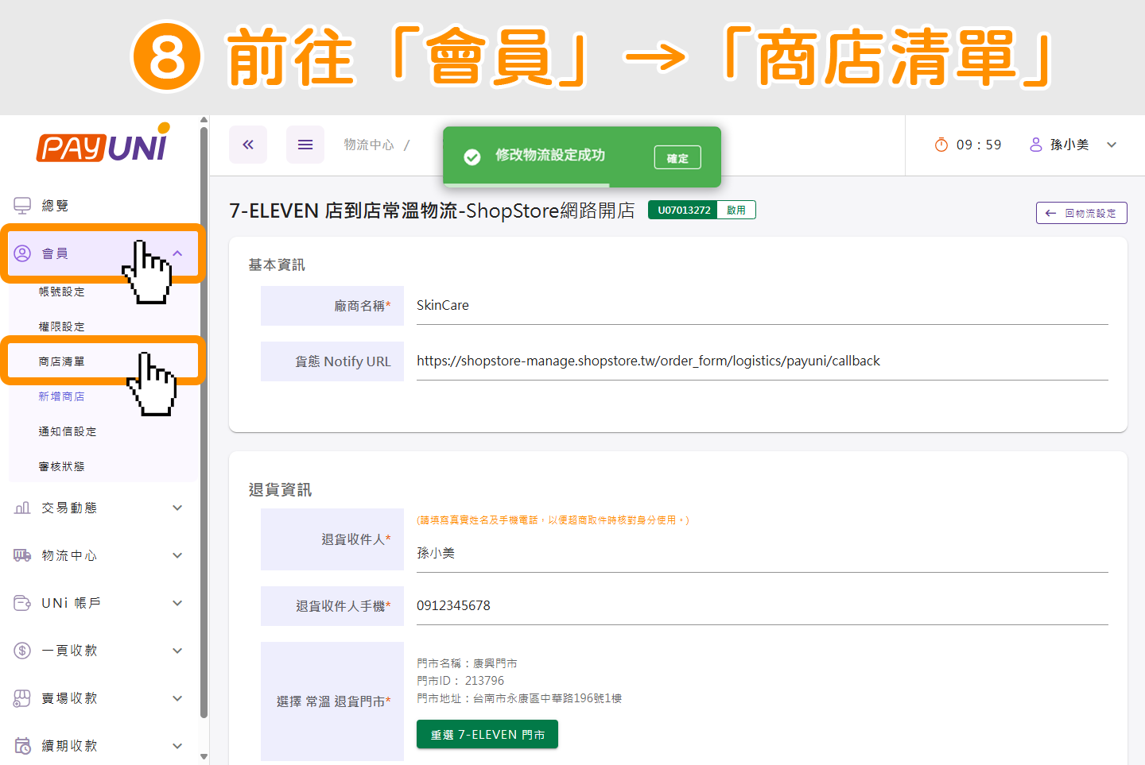
Task: Expand the 一頁收款 chevron
Action: pyautogui.click(x=177, y=651)
